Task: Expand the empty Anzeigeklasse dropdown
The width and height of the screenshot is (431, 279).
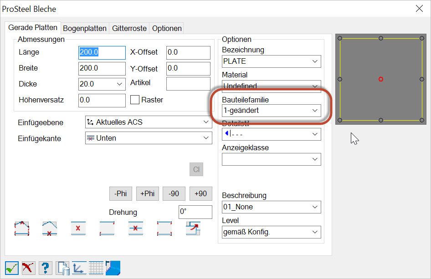Action: click(271, 159)
